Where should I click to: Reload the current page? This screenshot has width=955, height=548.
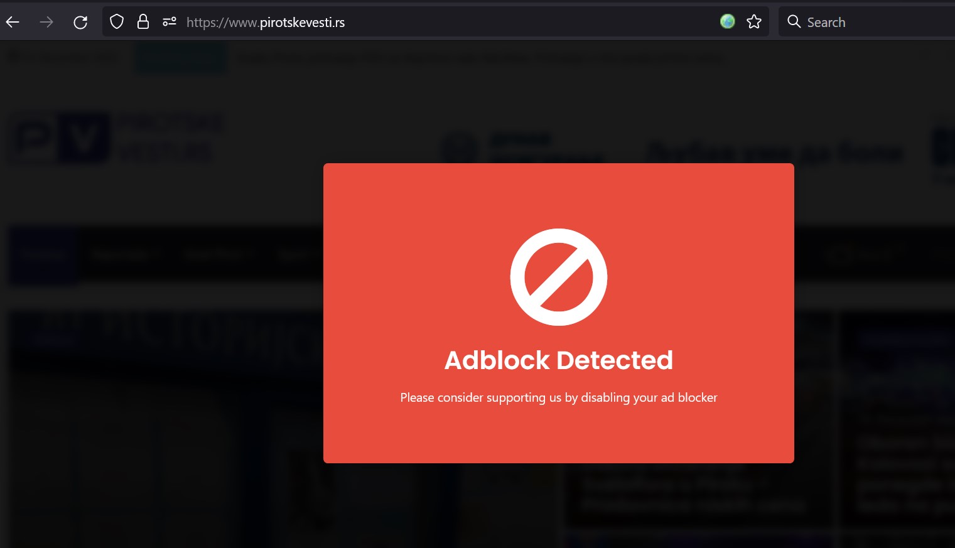click(80, 21)
